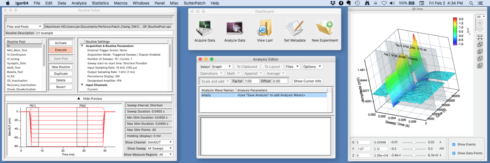Click the Hide Preview bar
This screenshot has height=163, width=490.
(89, 98)
